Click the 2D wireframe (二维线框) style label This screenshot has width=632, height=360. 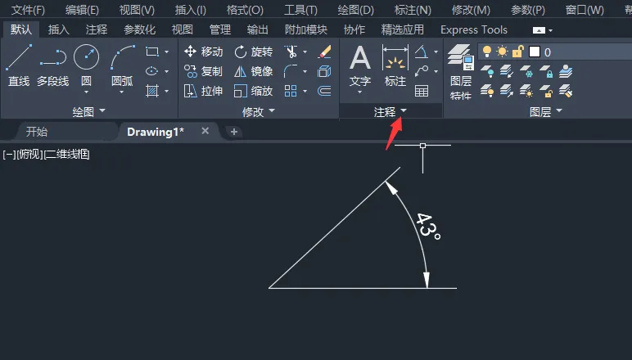[66, 155]
